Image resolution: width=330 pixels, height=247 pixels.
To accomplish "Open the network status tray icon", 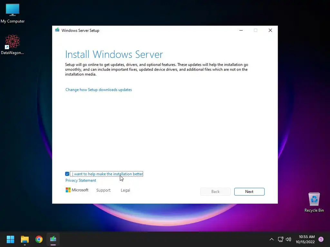I will point(281,239).
